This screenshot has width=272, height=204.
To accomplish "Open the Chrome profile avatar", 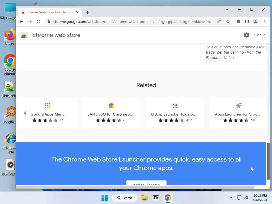I will pos(256,22).
